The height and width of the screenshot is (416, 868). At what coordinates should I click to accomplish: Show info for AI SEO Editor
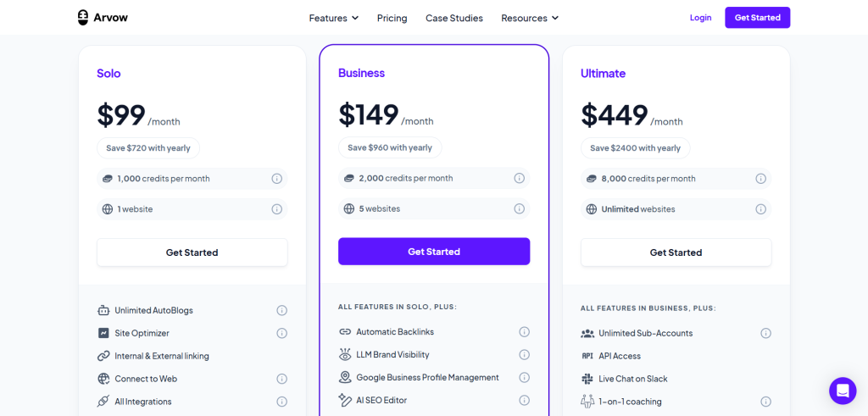pyautogui.click(x=524, y=400)
